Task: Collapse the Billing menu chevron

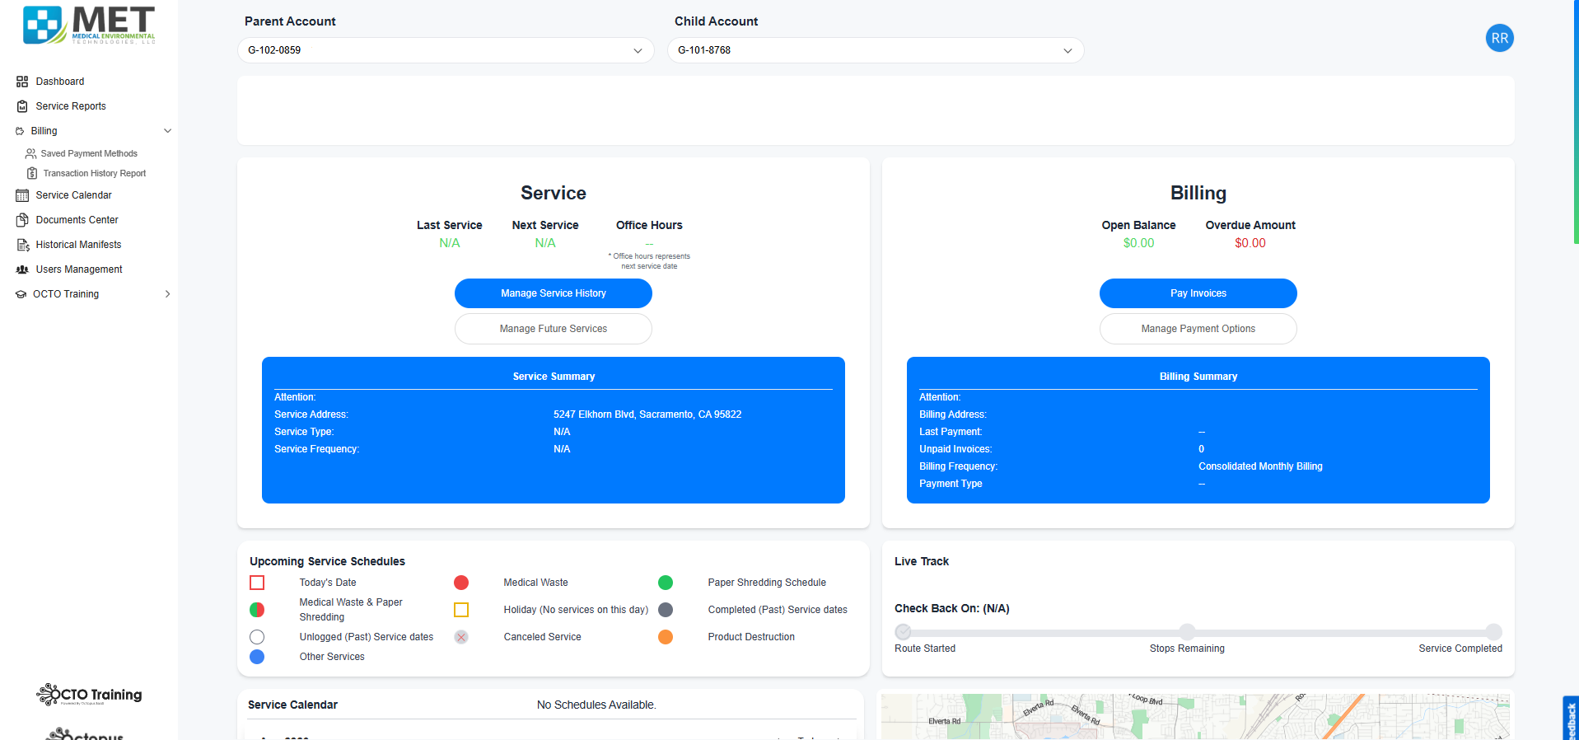Action: 168,131
